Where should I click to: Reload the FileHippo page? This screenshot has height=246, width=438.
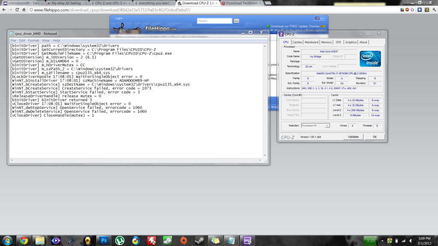(17, 10)
